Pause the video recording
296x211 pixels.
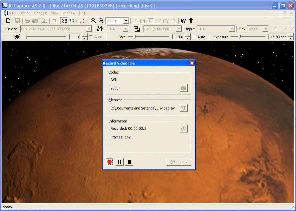point(119,162)
